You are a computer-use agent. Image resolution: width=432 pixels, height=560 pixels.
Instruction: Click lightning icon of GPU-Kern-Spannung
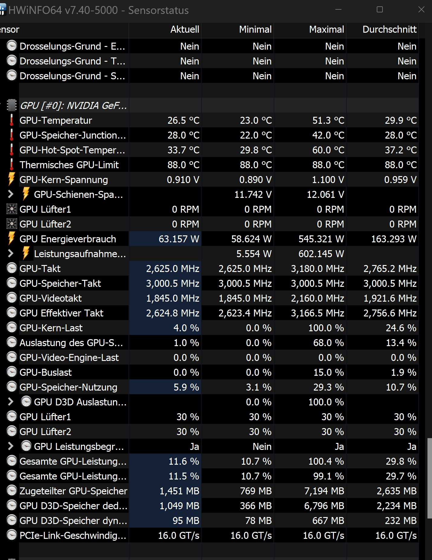[11, 179]
